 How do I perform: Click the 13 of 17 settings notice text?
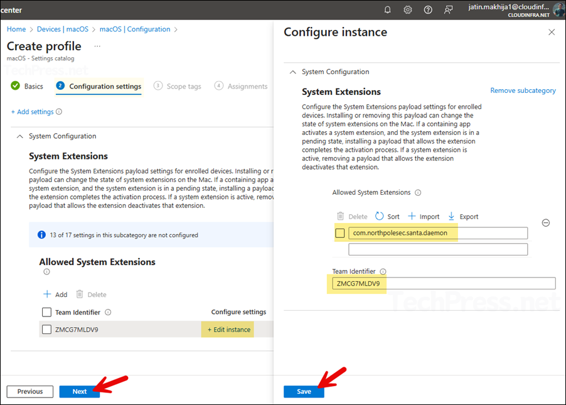[124, 235]
